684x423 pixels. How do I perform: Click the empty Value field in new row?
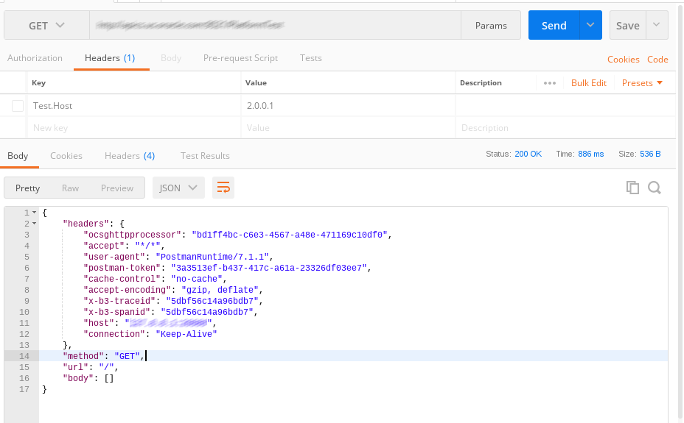(x=348, y=128)
